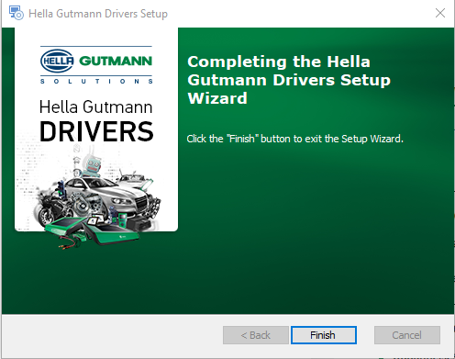The width and height of the screenshot is (455, 359).
Task: Click the "Completing the Hella Gutmann Drivers Setup Wizard" heading
Action: pos(289,80)
